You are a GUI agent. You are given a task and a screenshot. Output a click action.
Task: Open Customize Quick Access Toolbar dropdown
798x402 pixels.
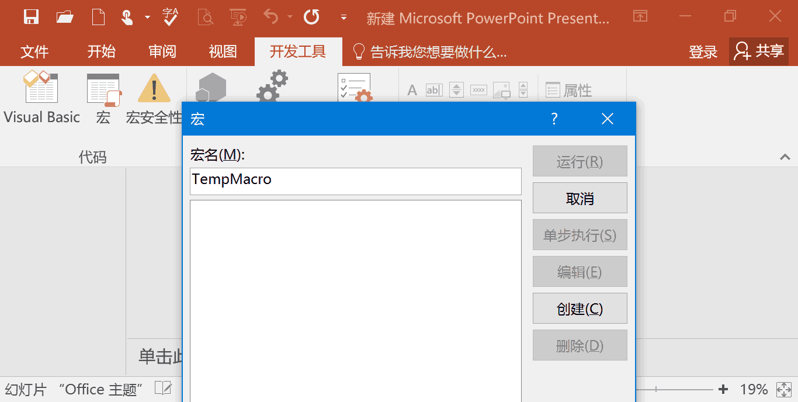tap(344, 18)
